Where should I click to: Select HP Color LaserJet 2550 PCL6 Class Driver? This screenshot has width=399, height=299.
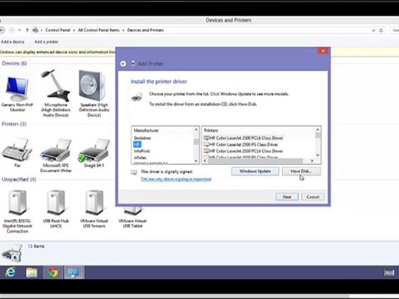click(243, 151)
